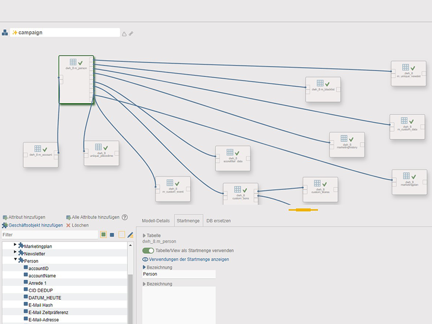Select the dwh_8.m_blacklist table node
Viewport: 432px width, 324px height.
click(x=323, y=89)
